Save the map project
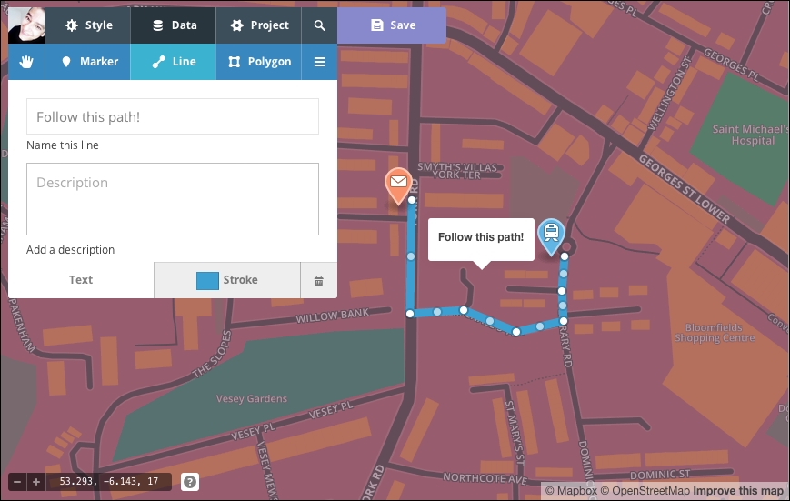 pyautogui.click(x=392, y=25)
